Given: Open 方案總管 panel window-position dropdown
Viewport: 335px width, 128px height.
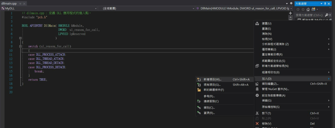Looking at the screenshot, I should point(322,4).
